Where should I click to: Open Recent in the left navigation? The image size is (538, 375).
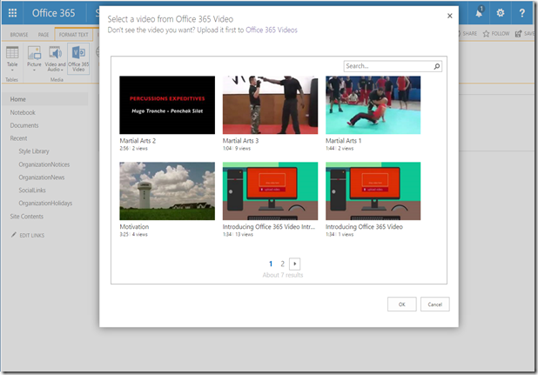point(18,138)
